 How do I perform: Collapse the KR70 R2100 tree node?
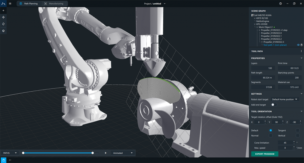[255, 18]
